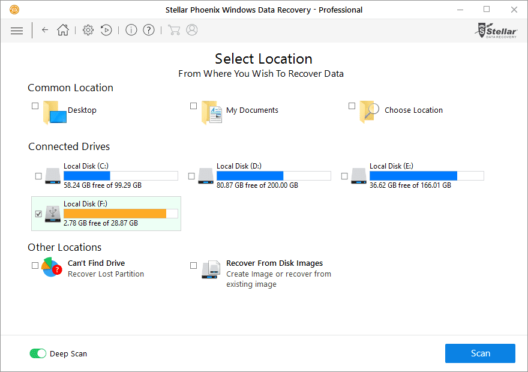The height and width of the screenshot is (372, 528).
Task: Go back using the arrow icon
Action: click(x=45, y=30)
